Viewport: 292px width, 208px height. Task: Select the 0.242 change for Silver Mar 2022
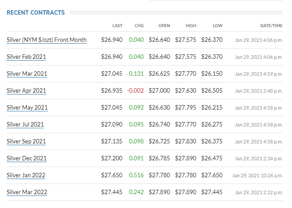click(x=136, y=192)
